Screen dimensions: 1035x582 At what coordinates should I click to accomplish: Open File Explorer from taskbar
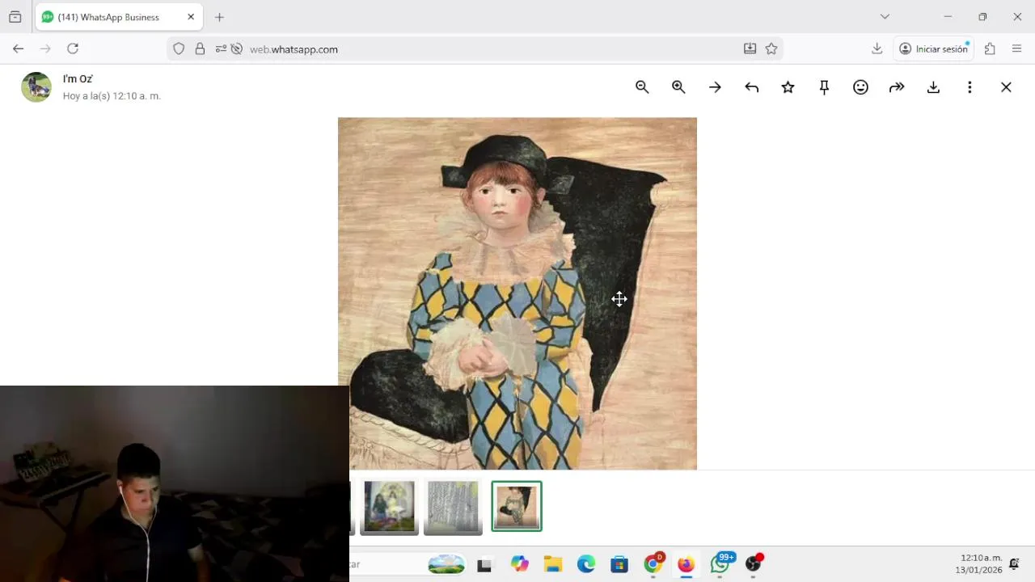pyautogui.click(x=553, y=564)
